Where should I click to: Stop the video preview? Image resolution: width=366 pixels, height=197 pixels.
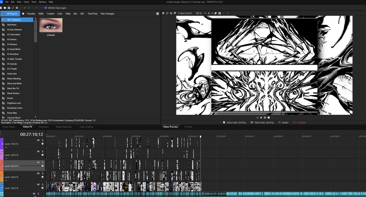(268, 118)
